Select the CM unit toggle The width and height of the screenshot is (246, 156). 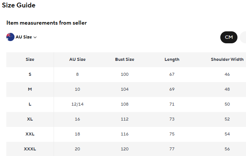click(x=229, y=37)
